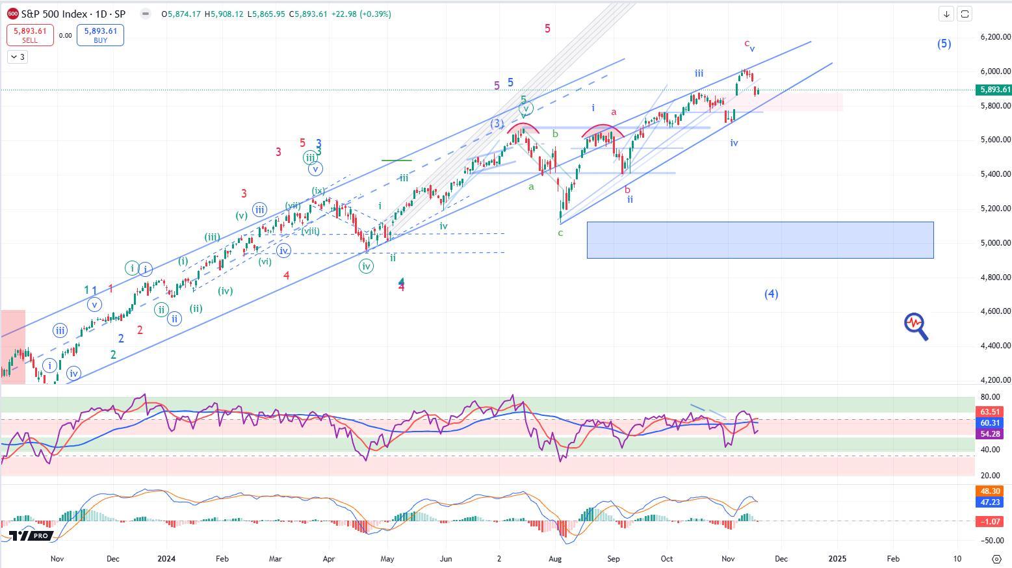Click the orange 48.30 indicator value label
This screenshot has width=1012, height=568.
click(x=990, y=491)
